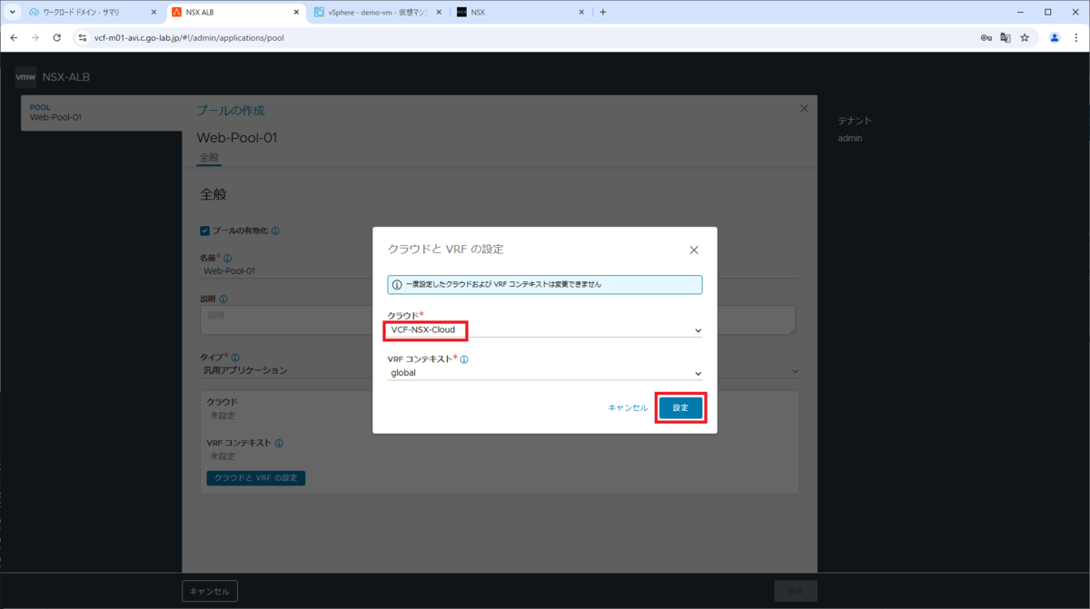Open the browser profile icon
This screenshot has width=1090, height=609.
tap(1055, 38)
